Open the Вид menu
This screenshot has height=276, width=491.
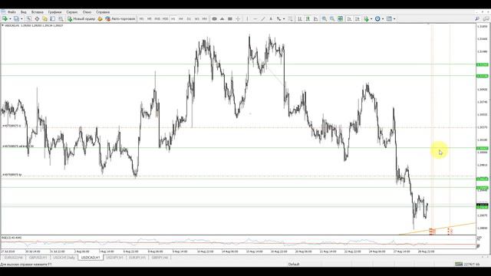pos(24,12)
